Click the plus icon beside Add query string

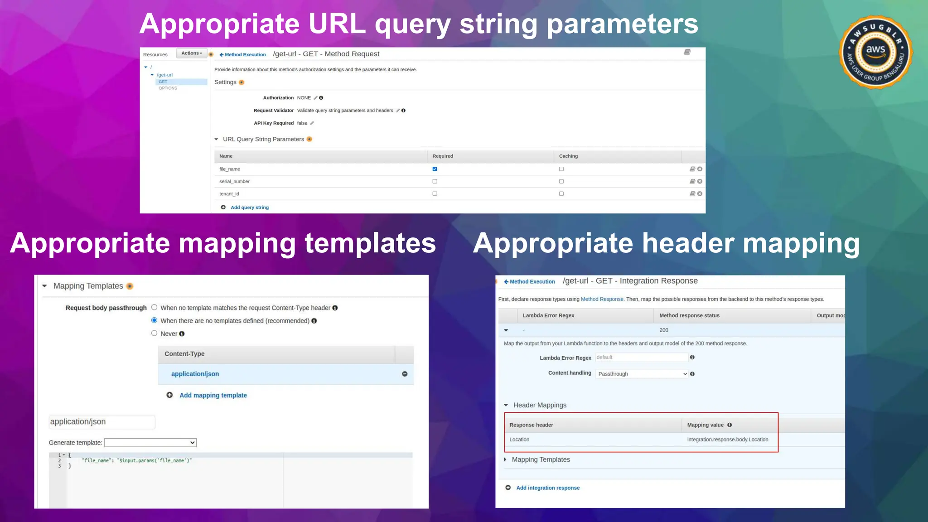pyautogui.click(x=223, y=207)
